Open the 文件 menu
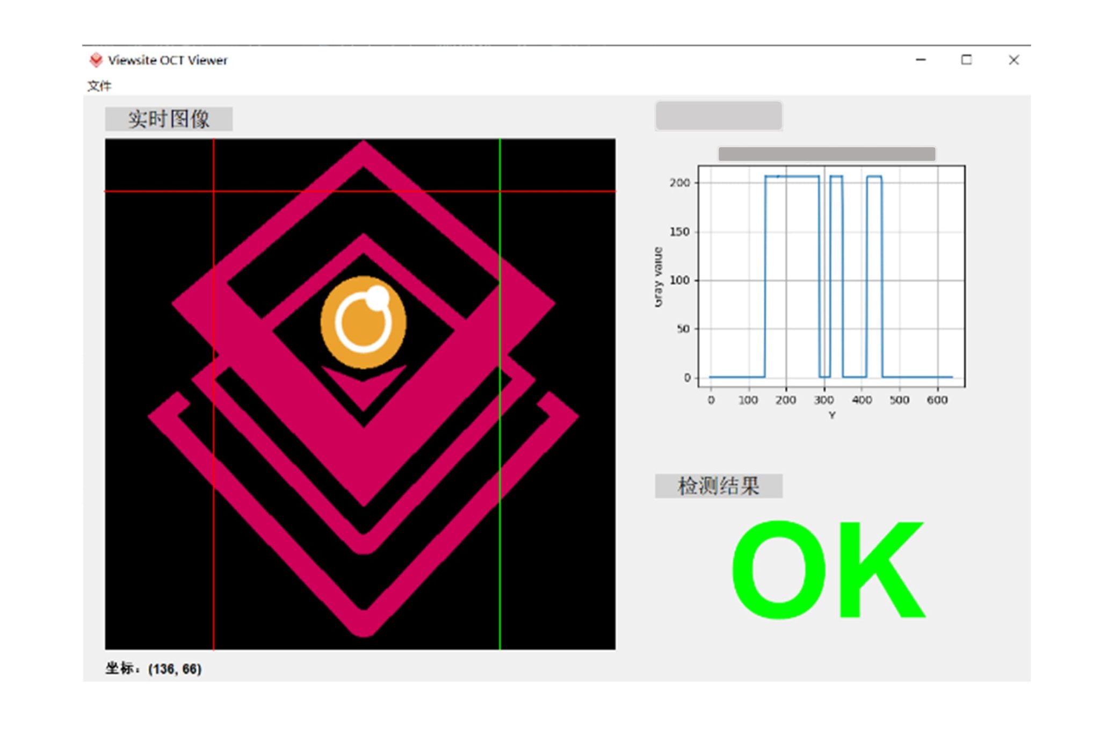This screenshot has width=1100, height=743. (x=99, y=86)
